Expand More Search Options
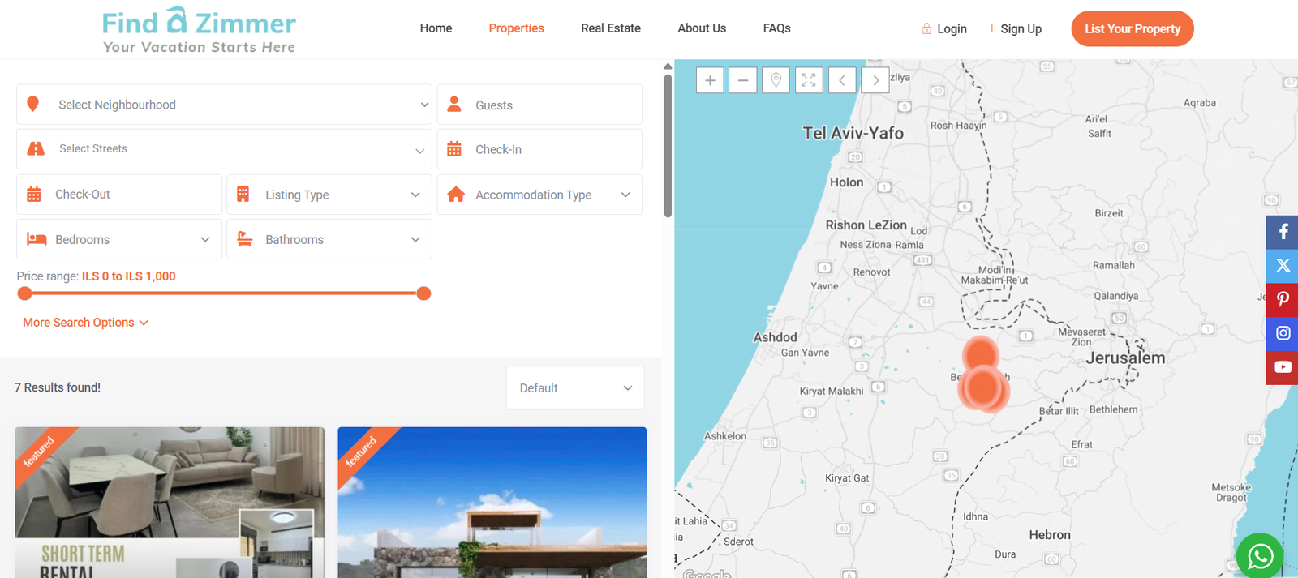Screen dimensions: 1298x578 (x=85, y=323)
